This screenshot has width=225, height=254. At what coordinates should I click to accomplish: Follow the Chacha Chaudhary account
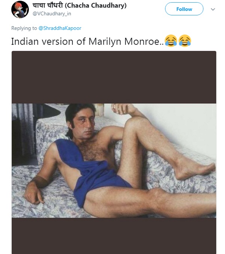[184, 9]
